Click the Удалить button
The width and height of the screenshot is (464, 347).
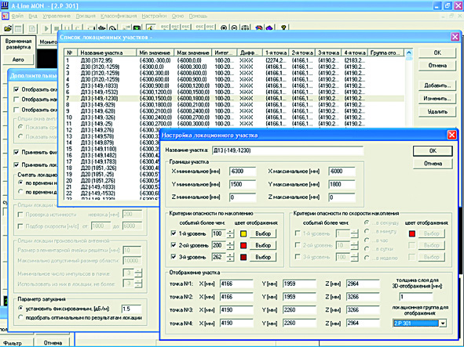click(x=437, y=112)
